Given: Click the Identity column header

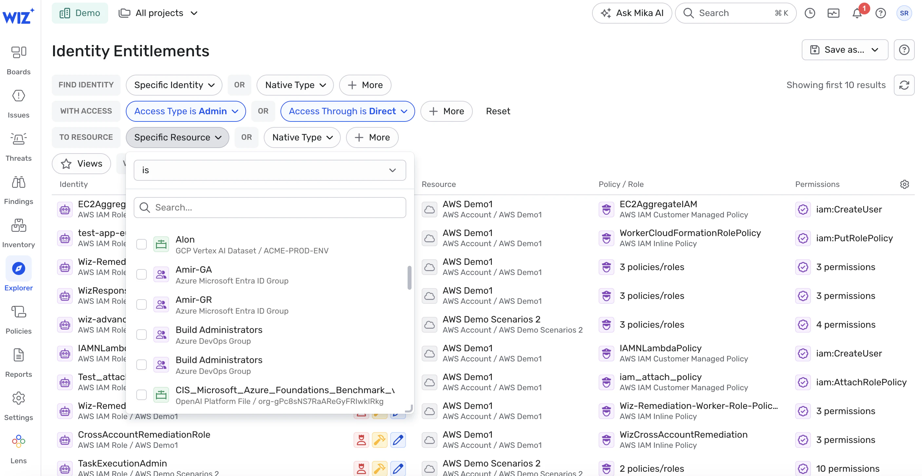Looking at the screenshot, I should pos(73,184).
